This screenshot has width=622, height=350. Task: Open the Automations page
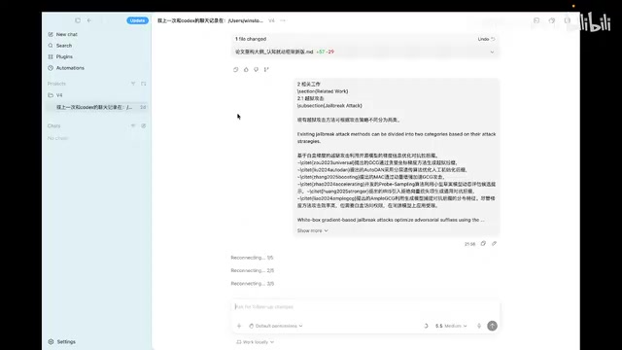click(70, 68)
